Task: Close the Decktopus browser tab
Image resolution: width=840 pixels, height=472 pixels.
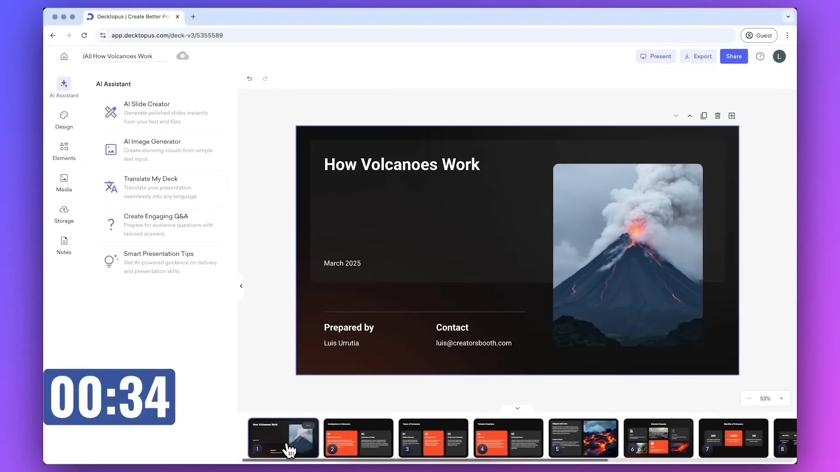Action: tap(177, 17)
